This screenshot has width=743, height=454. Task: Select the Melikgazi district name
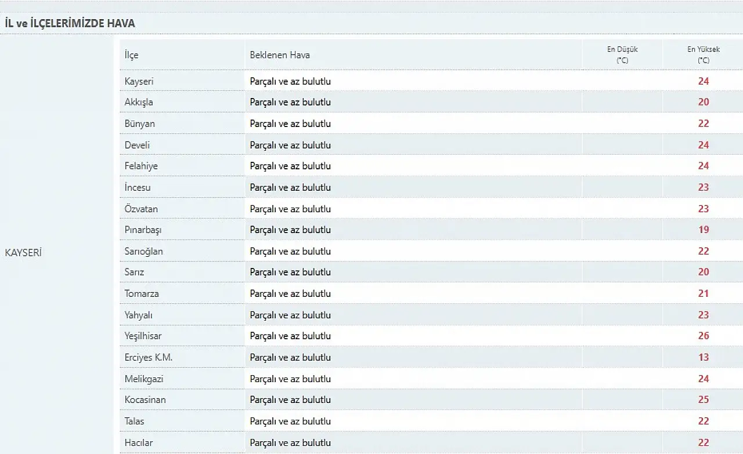click(144, 379)
